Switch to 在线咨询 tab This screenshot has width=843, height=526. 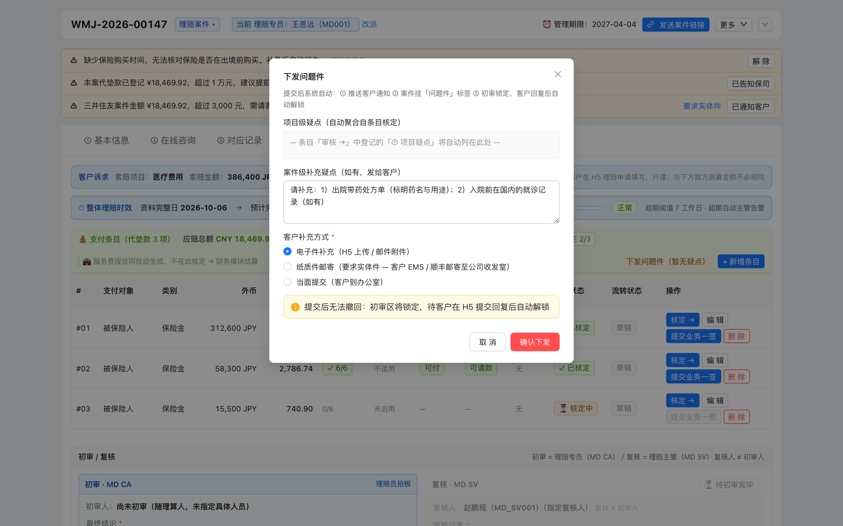(173, 140)
